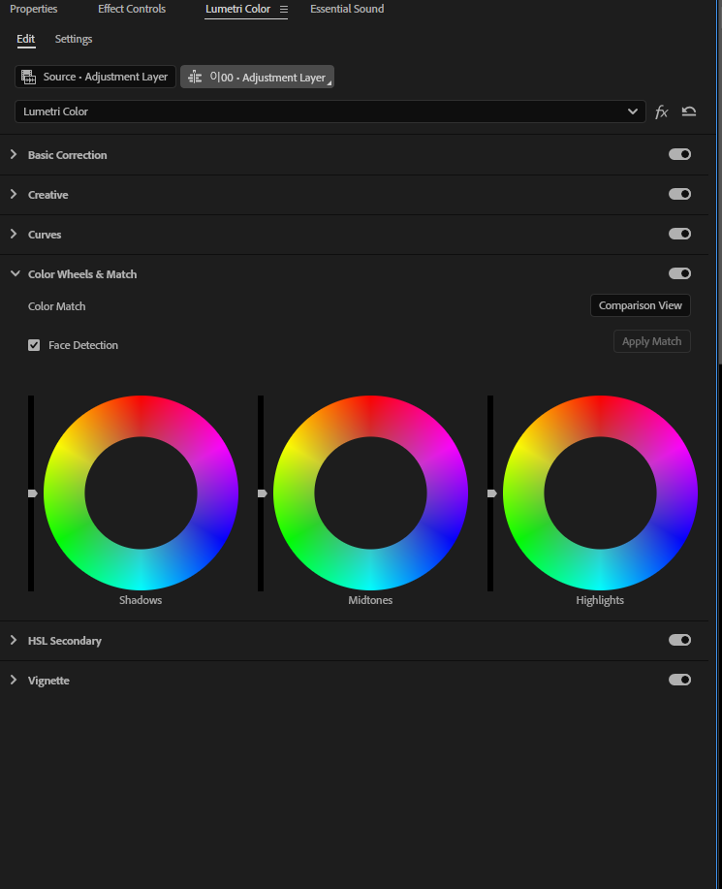722x889 pixels.
Task: Expand the Vignette section
Action: coord(14,680)
